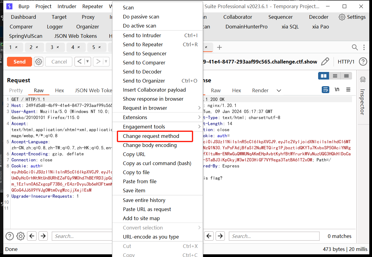The image size is (372, 257).
Task: Close Repeater tab 3
Action: (58, 47)
